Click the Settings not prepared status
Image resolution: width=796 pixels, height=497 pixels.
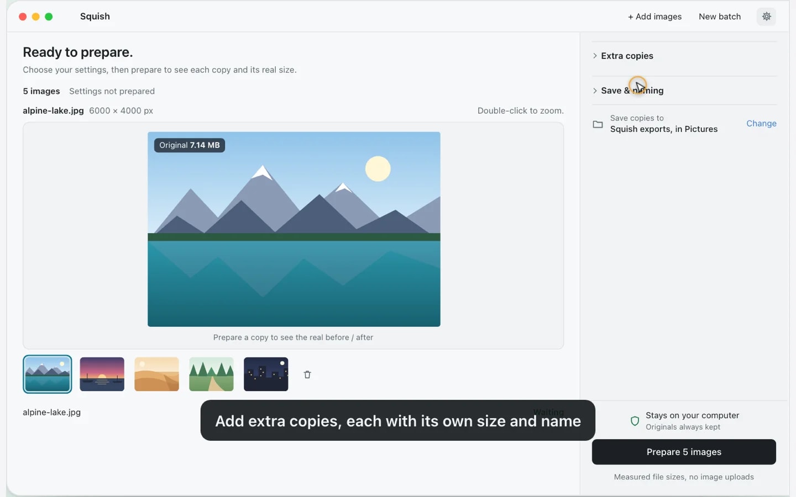[112, 91]
